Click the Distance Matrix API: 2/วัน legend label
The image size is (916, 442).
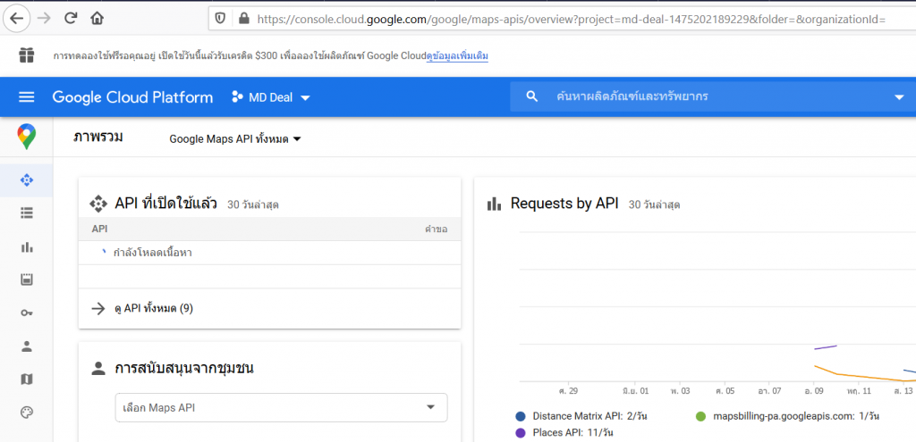coord(590,416)
